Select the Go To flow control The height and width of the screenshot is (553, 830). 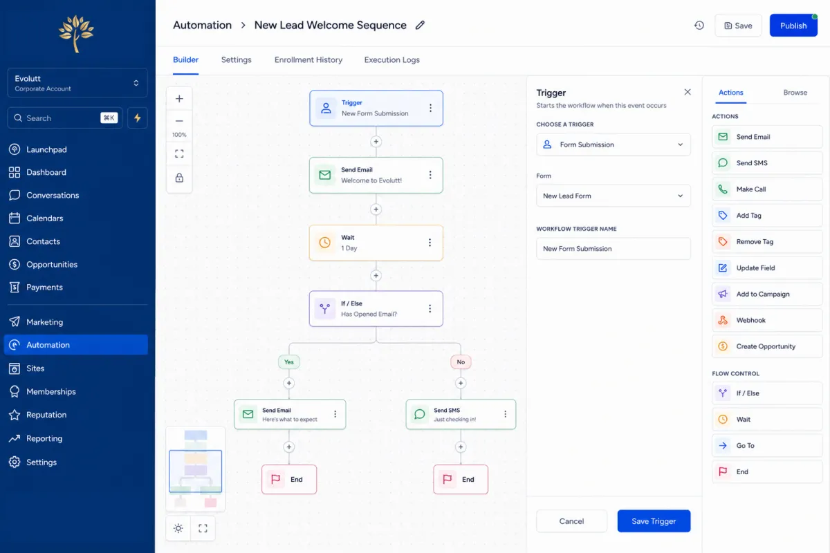tap(767, 446)
